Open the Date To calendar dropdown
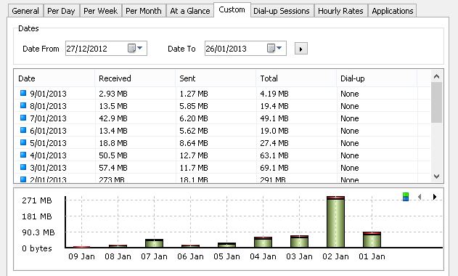Screen dimensions: 458x276 point(274,48)
